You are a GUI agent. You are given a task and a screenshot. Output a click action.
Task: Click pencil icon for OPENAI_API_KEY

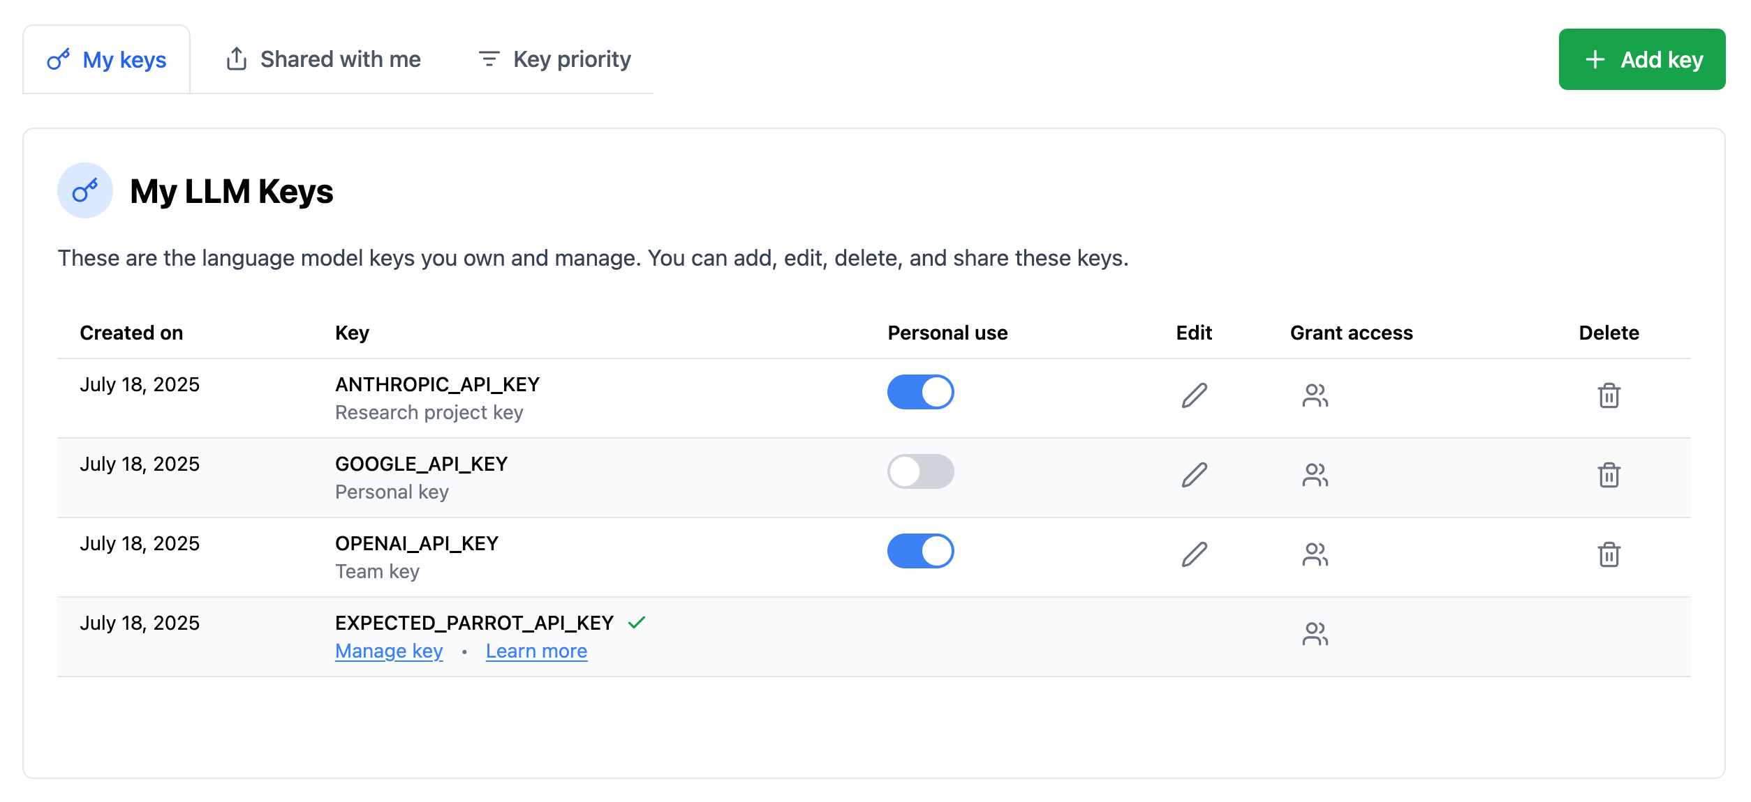pos(1194,554)
